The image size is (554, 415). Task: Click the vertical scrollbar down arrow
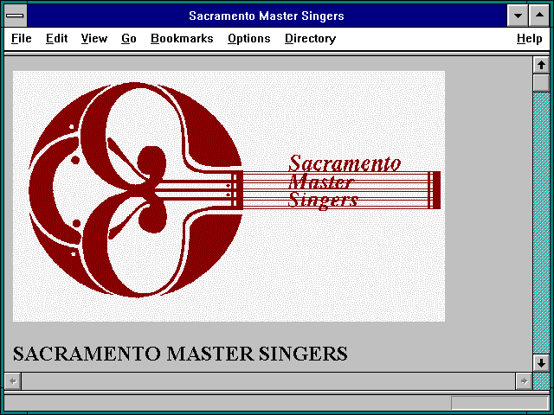point(541,362)
